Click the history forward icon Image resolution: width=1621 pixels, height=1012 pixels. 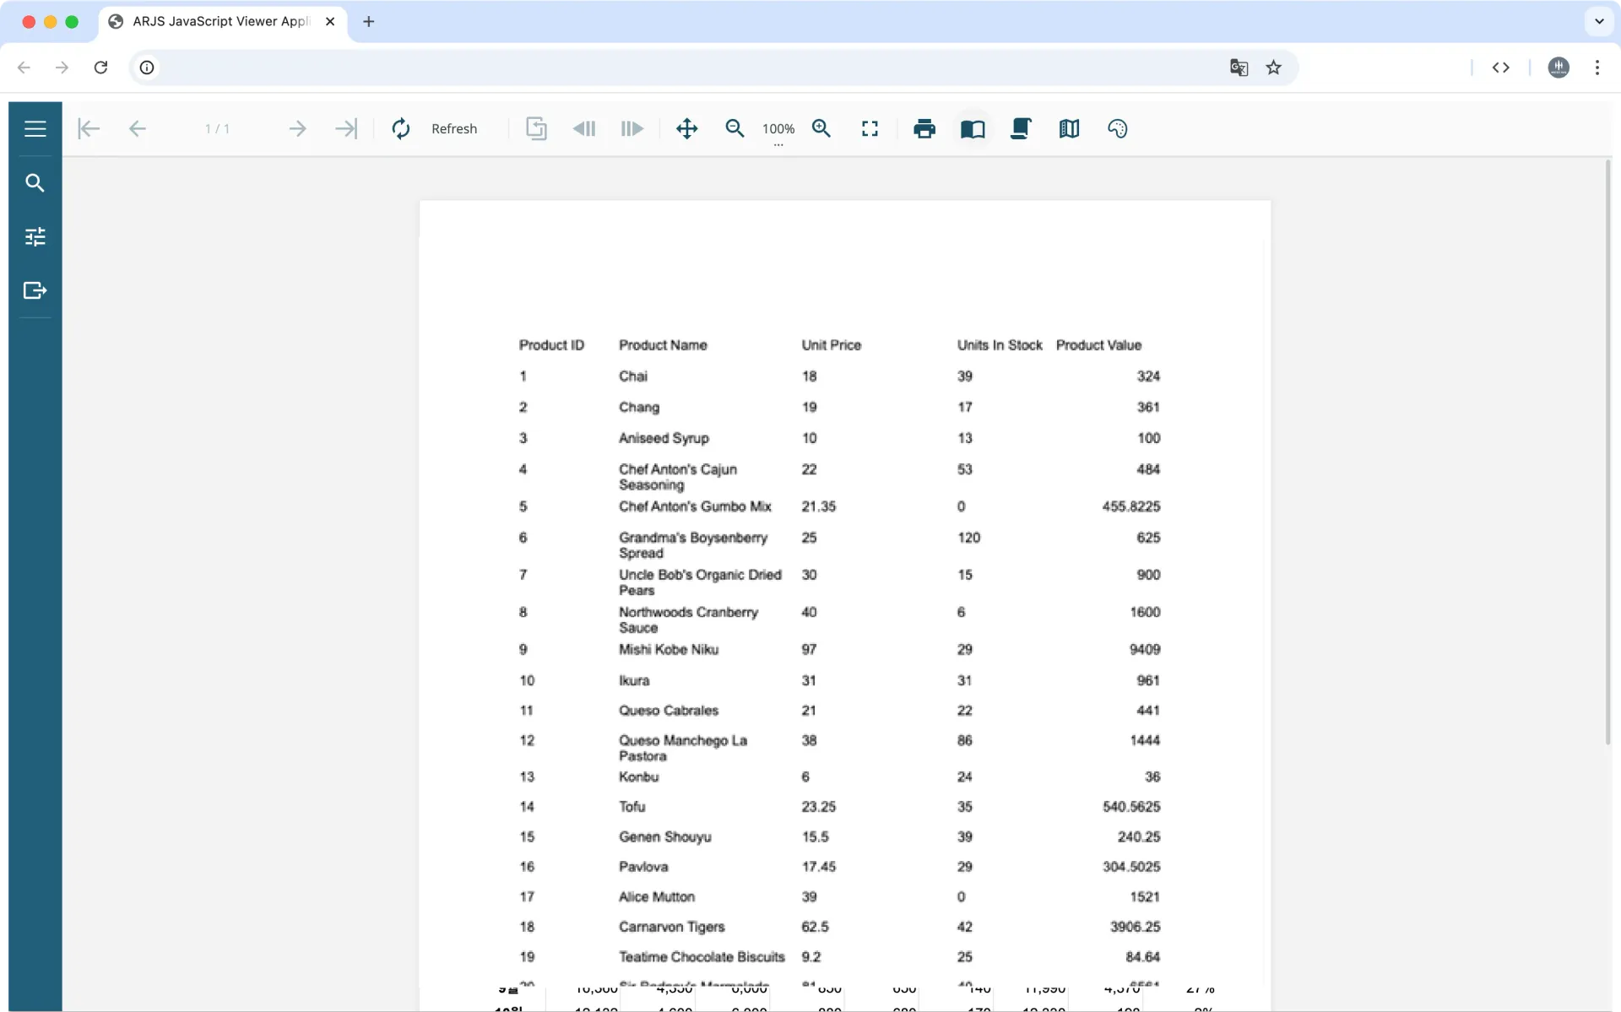632,128
